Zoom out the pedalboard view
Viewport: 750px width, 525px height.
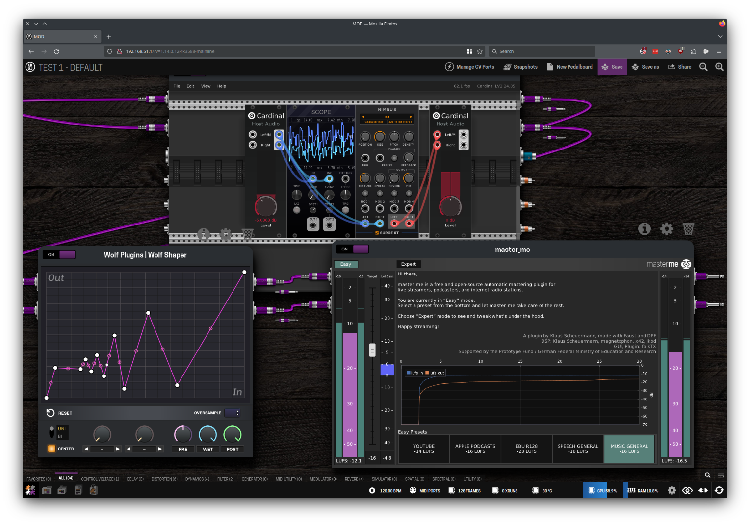click(703, 67)
